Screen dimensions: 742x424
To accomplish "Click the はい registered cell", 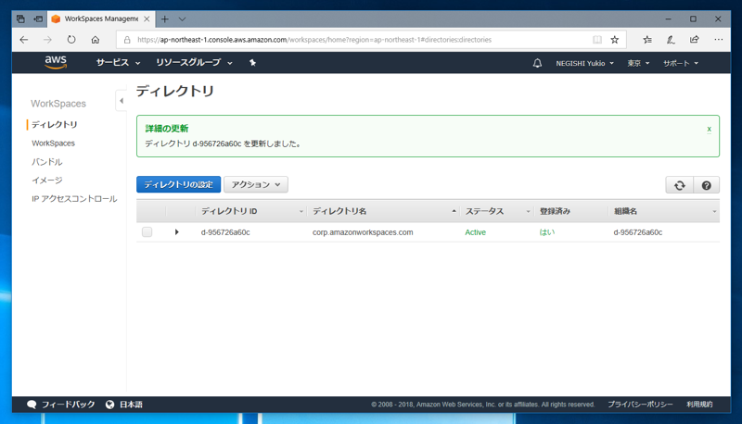I will (x=547, y=232).
